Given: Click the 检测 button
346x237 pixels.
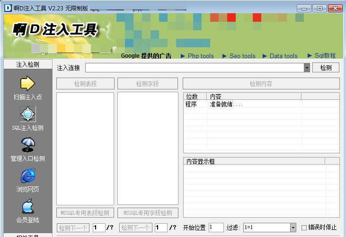Looking at the screenshot, I should 326,68.
